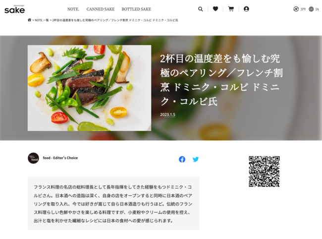Open the NOTE. menu item
322x239 pixels.
pyautogui.click(x=73, y=9)
